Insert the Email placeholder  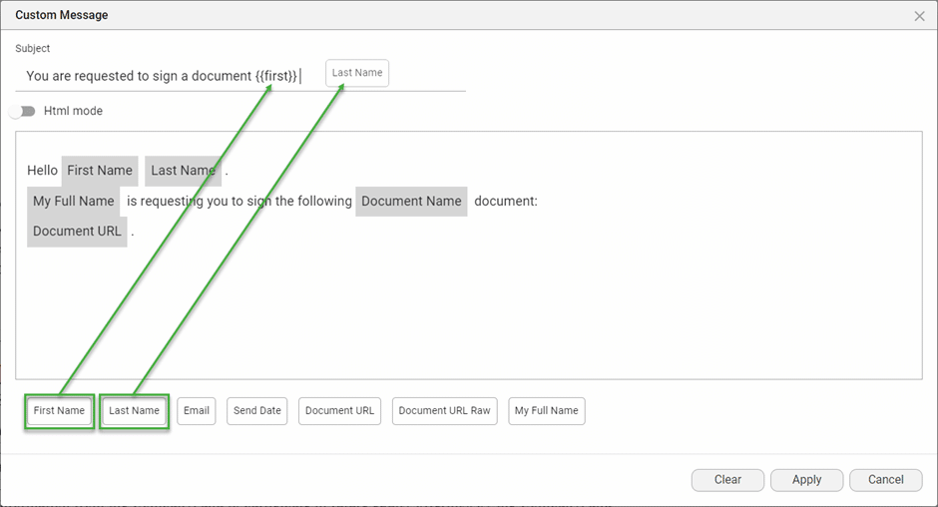[x=197, y=411]
